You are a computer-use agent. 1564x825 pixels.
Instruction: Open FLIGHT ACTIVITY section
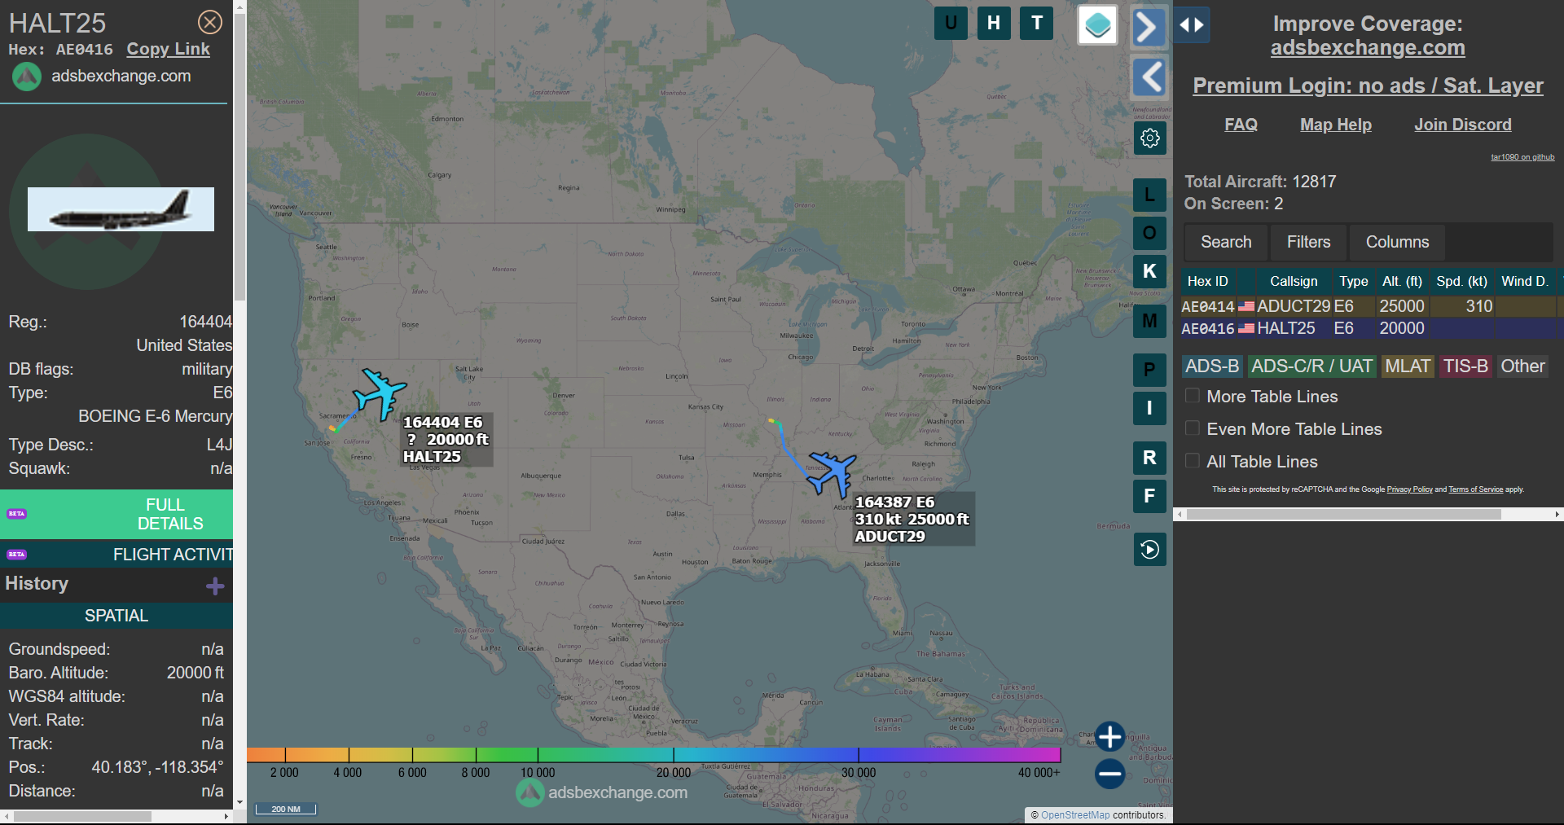point(116,555)
